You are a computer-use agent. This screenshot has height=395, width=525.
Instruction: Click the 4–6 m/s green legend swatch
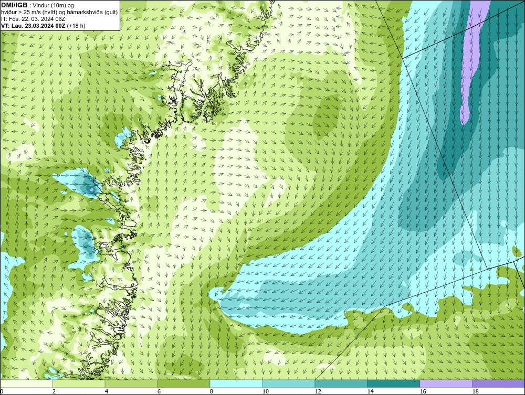tap(131, 383)
